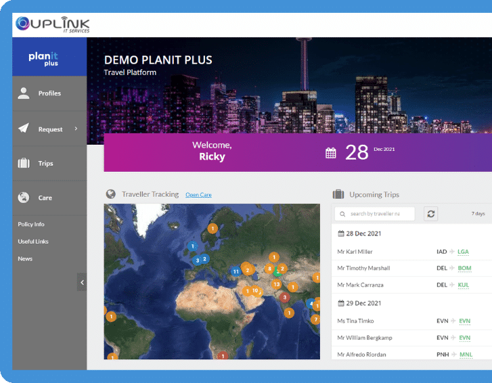
Task: Click the refresh upcoming trips icon
Action: coord(430,214)
